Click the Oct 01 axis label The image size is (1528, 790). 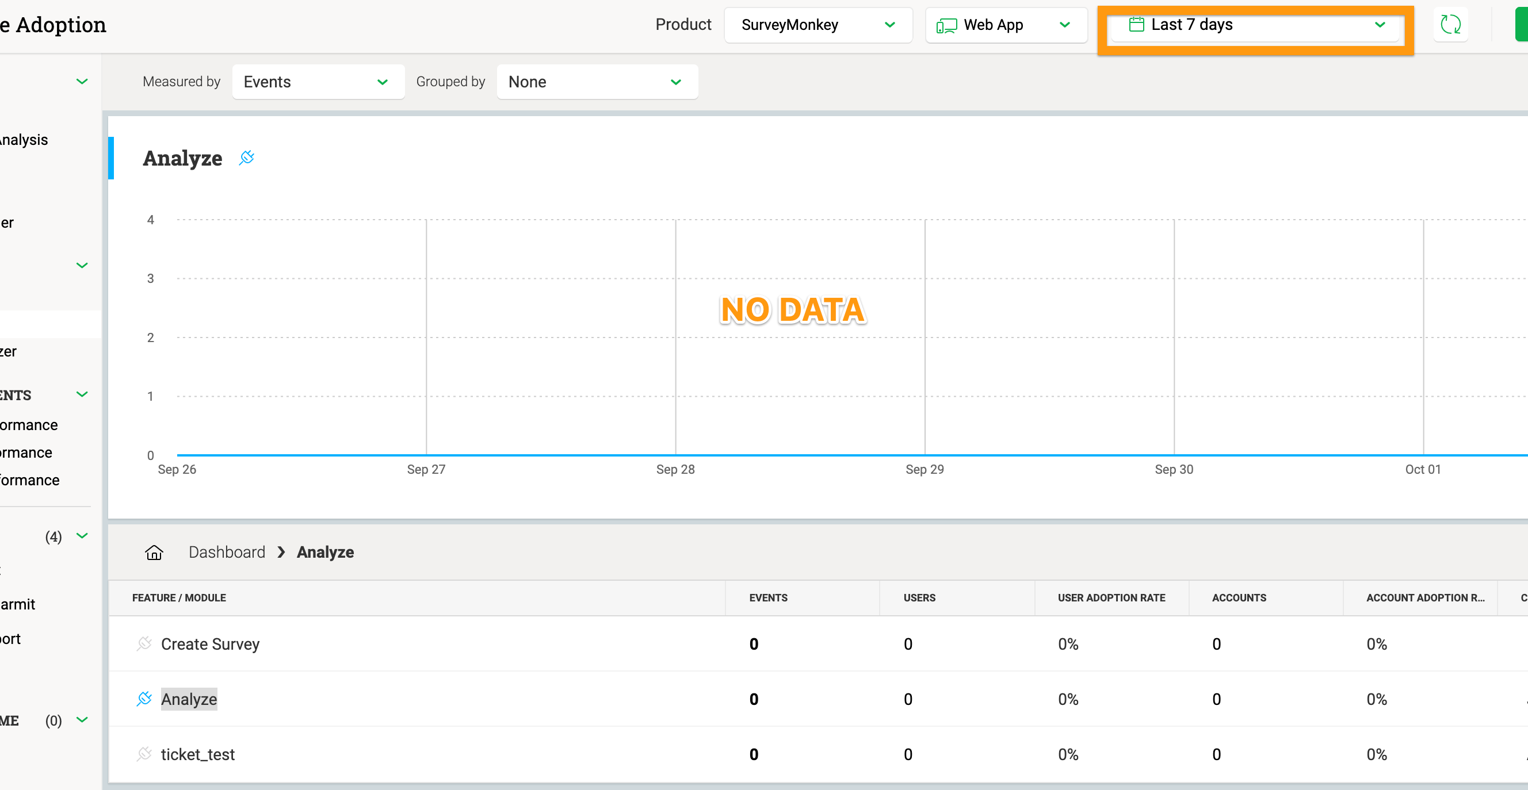coord(1422,469)
